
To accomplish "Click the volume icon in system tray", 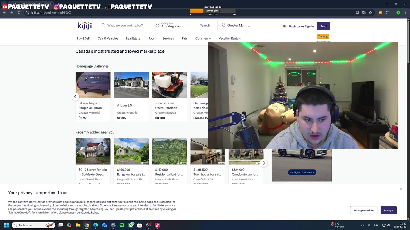I will pyautogui.click(x=389, y=225).
